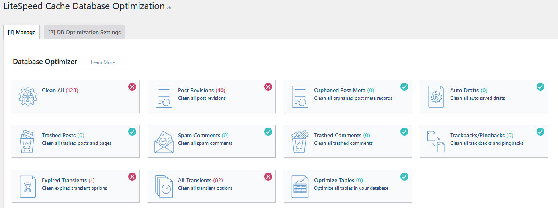This screenshot has width=558, height=208.
Task: Click the Trashed Comments (0) title
Action: point(342,135)
